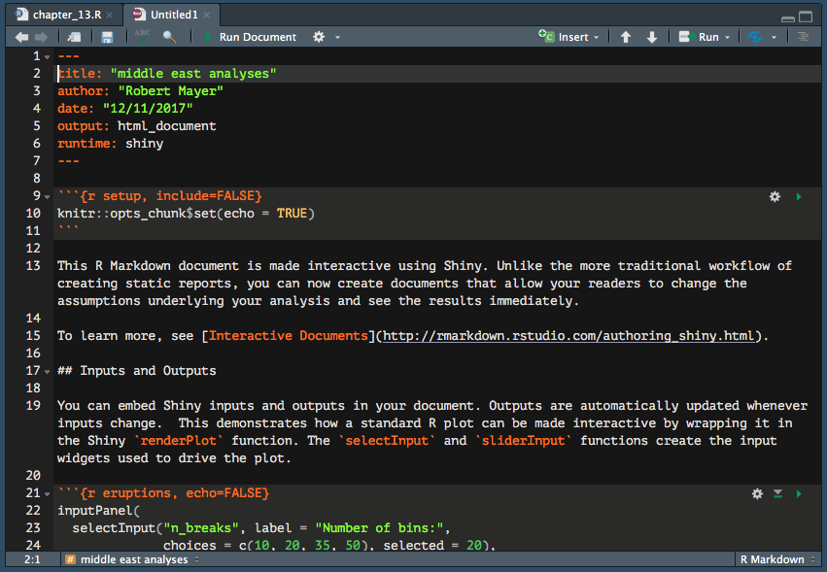Open the Insert chunk dropdown

tap(569, 37)
